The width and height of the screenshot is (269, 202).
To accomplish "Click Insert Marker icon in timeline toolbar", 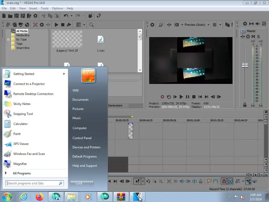I will coord(209,181).
